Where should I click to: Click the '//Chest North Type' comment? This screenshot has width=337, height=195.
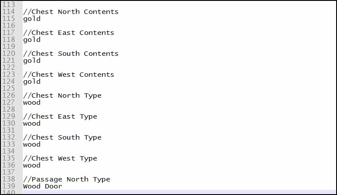coord(62,96)
